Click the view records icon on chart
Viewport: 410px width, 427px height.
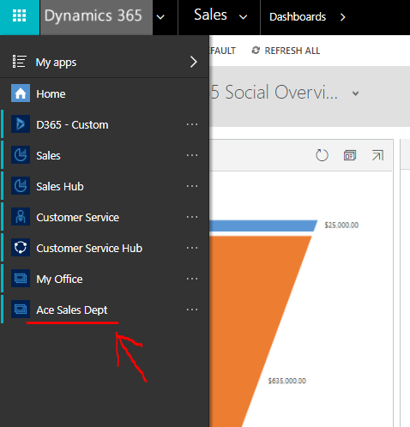click(x=350, y=155)
